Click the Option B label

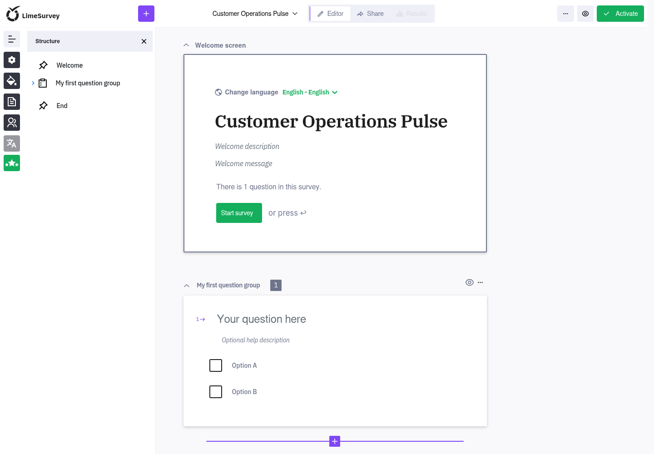244,392
